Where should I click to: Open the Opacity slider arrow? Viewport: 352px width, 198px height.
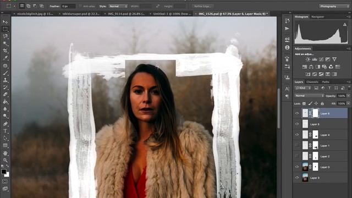pyautogui.click(x=348, y=96)
